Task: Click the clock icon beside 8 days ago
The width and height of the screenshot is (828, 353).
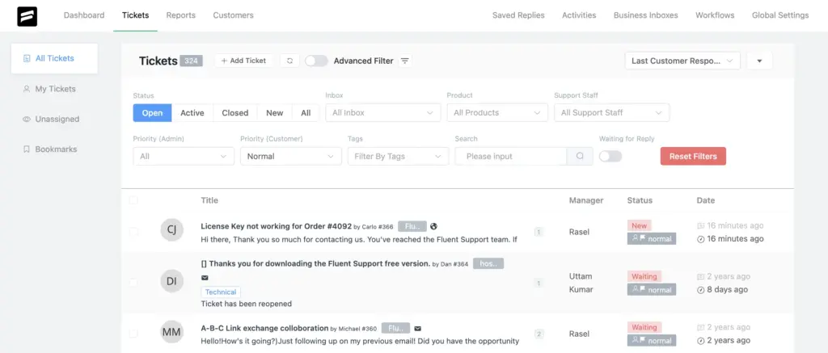Action: point(701,290)
